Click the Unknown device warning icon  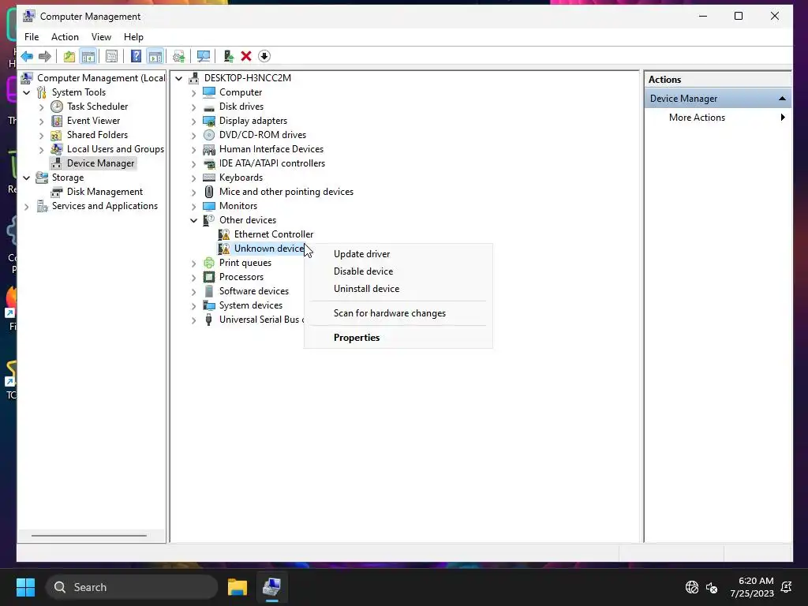click(x=224, y=249)
